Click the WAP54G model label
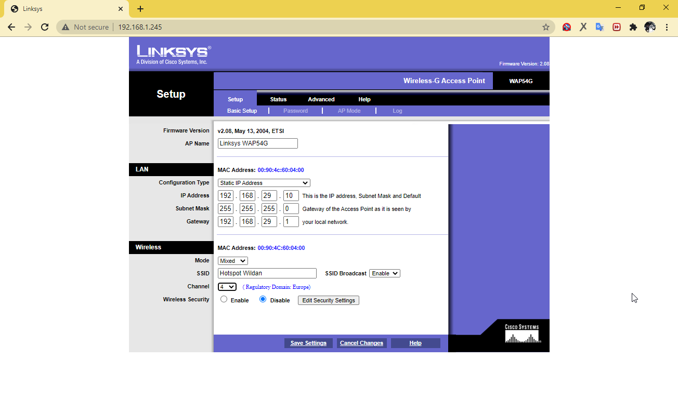The height and width of the screenshot is (399, 678). coord(521,81)
